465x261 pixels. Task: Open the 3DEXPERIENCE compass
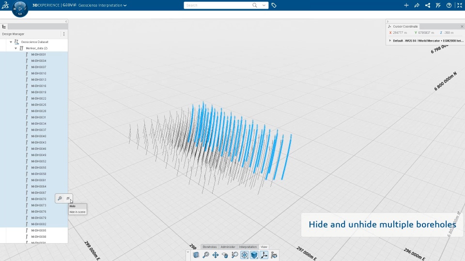tap(20, 9)
